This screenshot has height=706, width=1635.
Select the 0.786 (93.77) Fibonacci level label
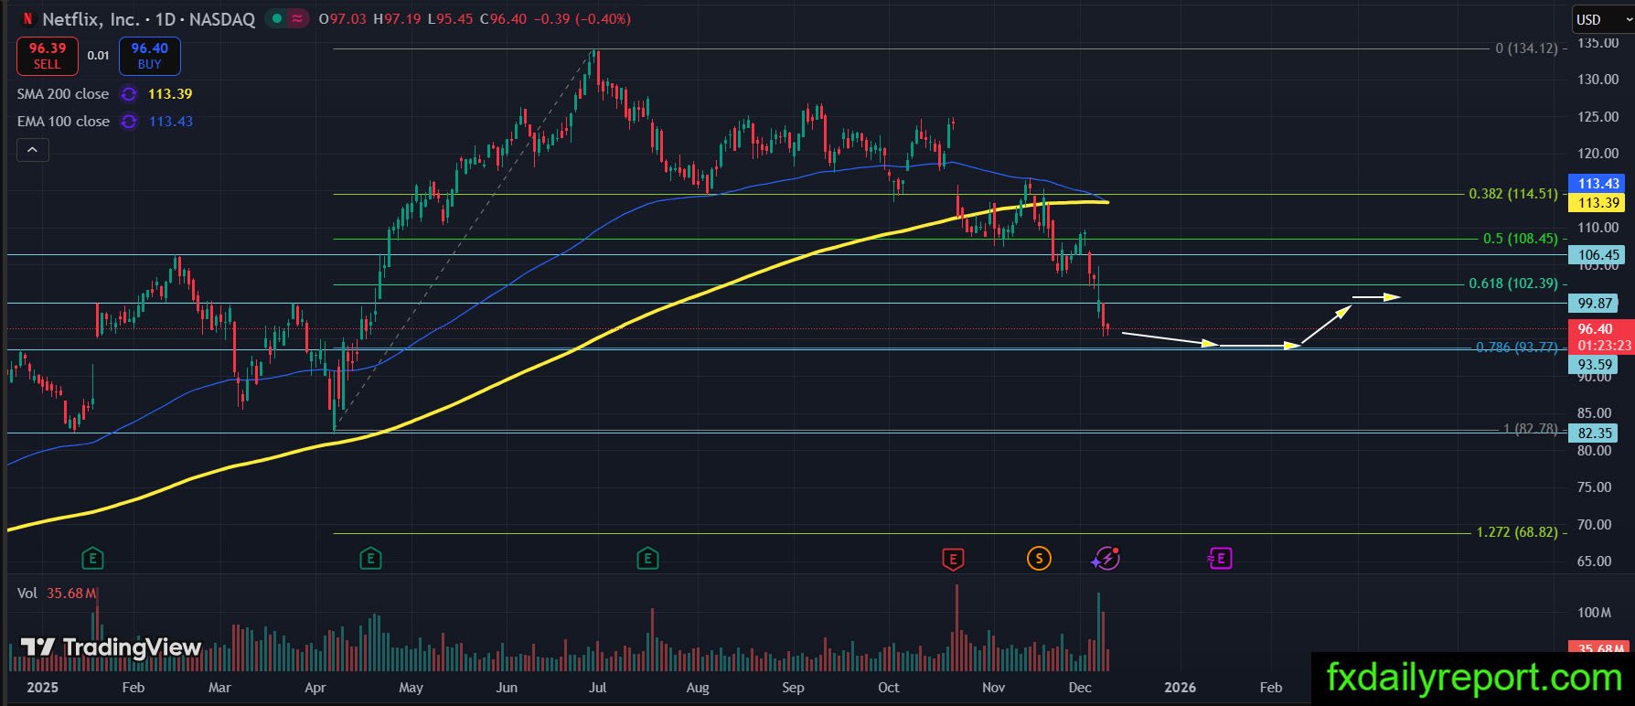(x=1517, y=348)
